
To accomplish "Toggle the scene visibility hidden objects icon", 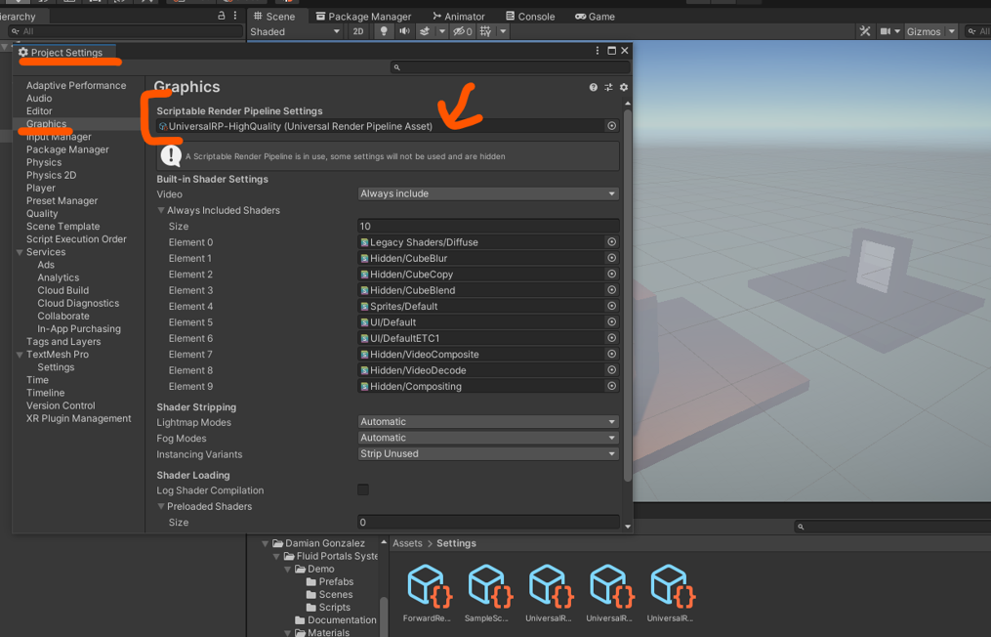I will [x=462, y=31].
